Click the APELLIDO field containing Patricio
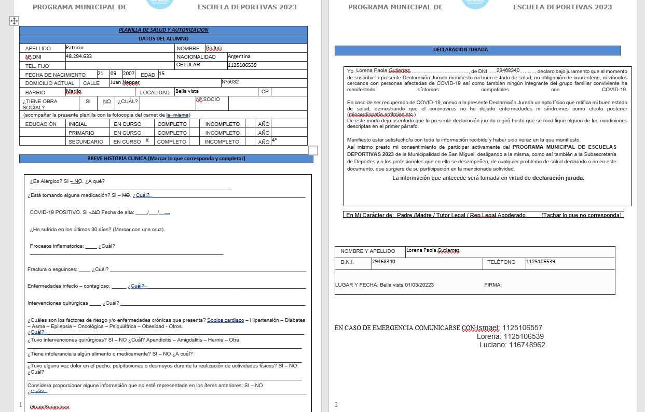 [x=119, y=48]
